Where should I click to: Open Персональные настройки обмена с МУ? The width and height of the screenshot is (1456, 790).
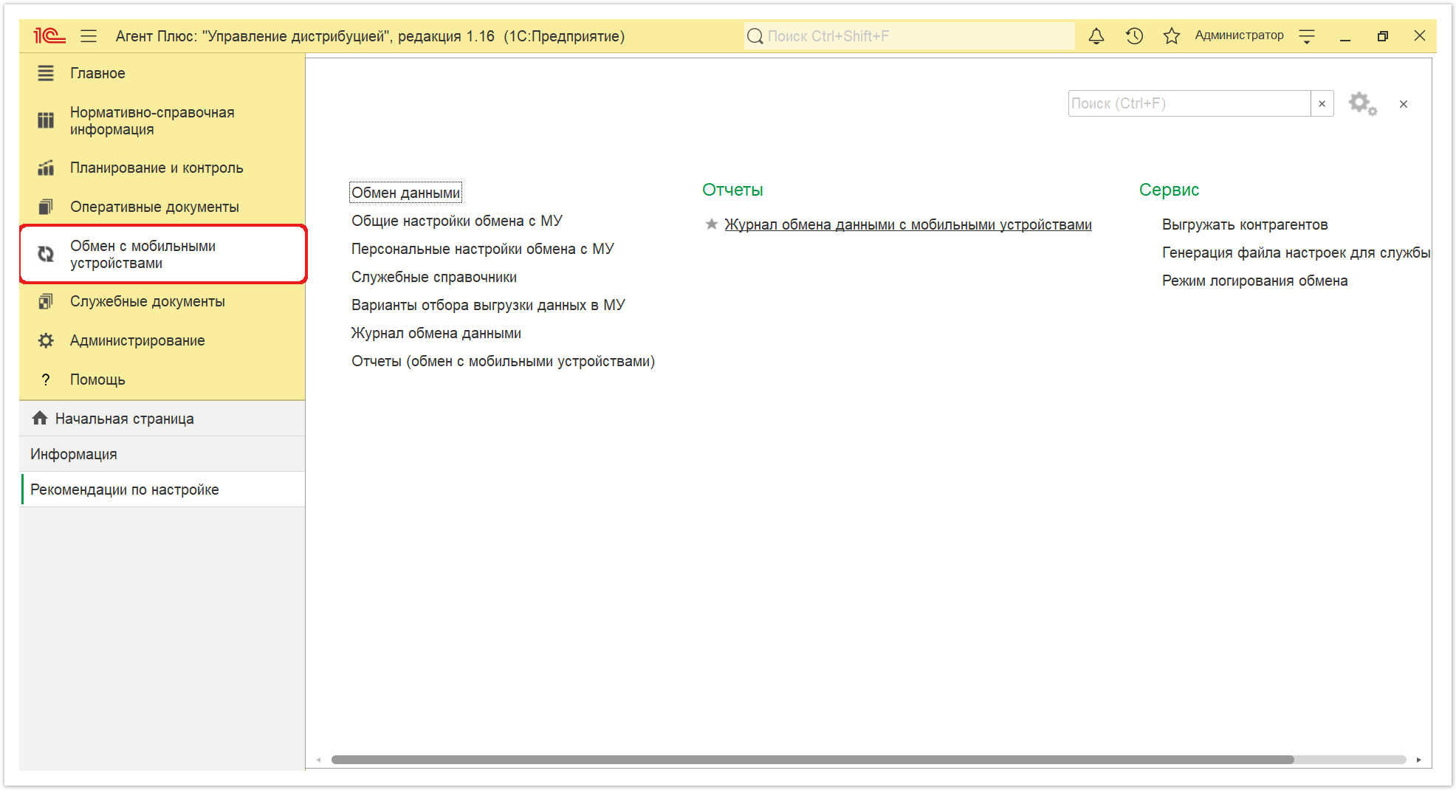pyautogui.click(x=483, y=249)
